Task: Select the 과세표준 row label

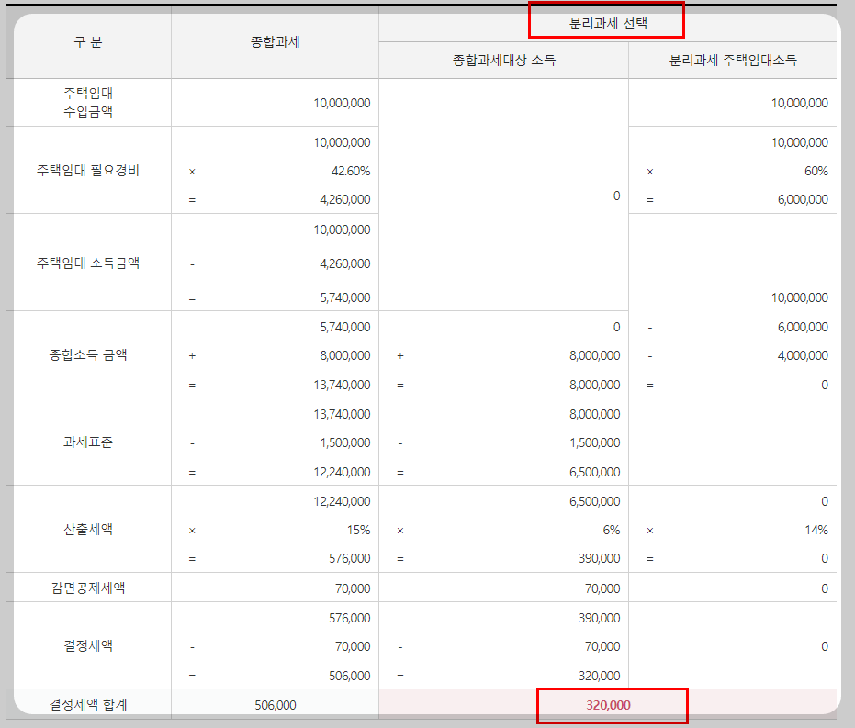Action: (x=88, y=442)
